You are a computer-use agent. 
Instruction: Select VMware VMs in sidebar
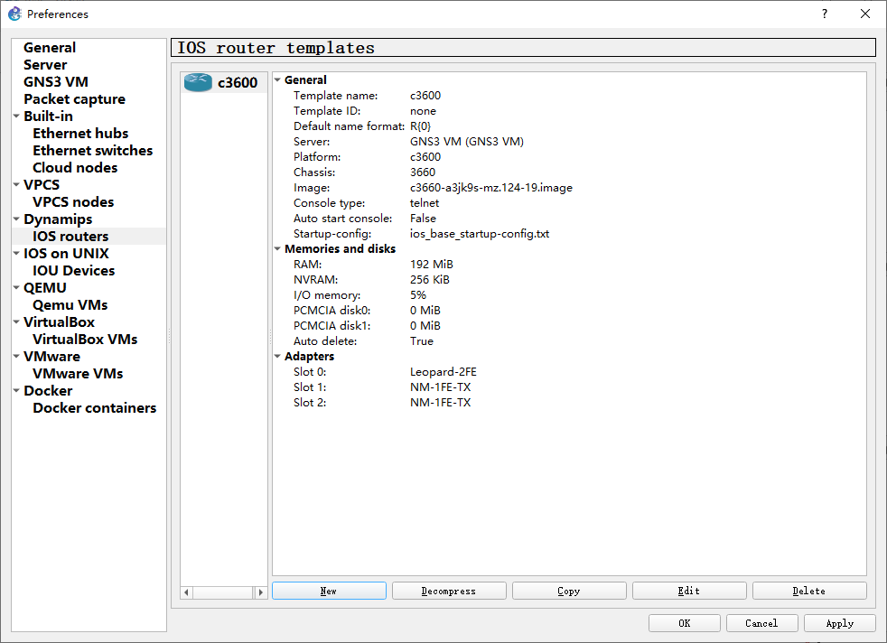pos(78,373)
